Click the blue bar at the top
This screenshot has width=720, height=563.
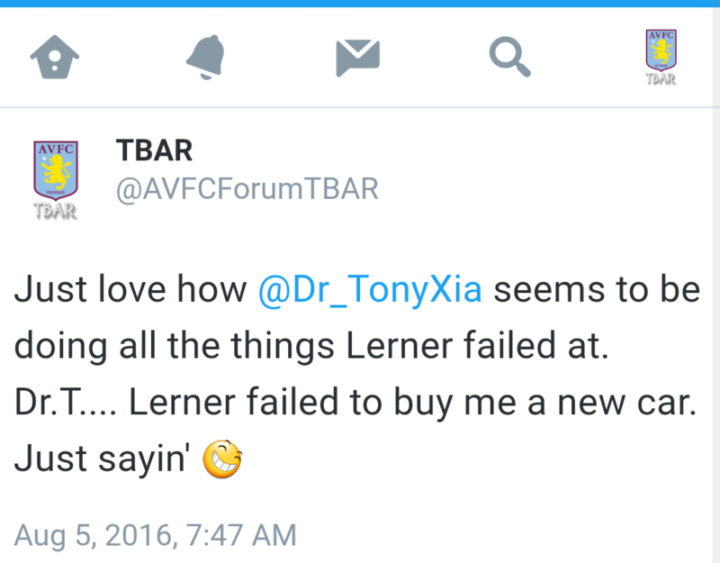point(360,4)
